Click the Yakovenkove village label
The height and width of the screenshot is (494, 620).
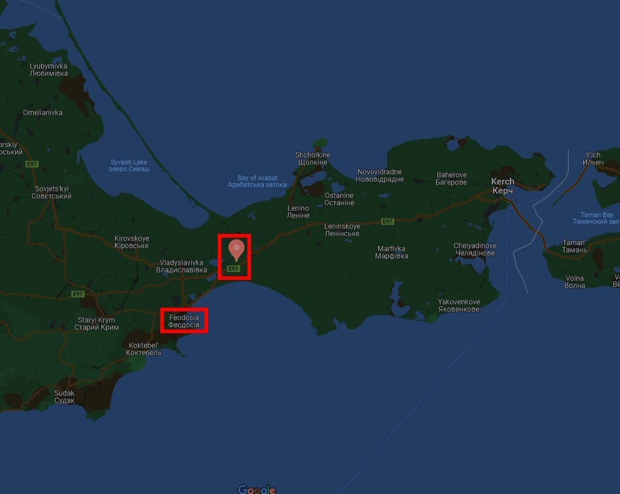[458, 305]
